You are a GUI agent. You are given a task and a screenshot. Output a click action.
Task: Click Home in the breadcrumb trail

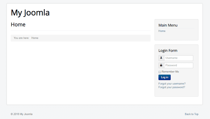[35, 38]
